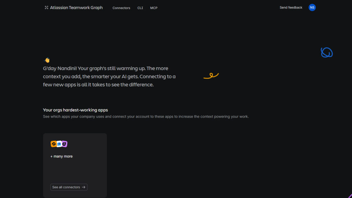Click the purple chart app icon
This screenshot has height=198, width=352.
pyautogui.click(x=64, y=144)
